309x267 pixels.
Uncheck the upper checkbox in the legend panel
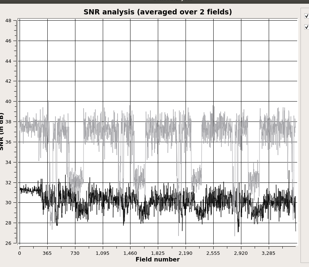[306, 16]
